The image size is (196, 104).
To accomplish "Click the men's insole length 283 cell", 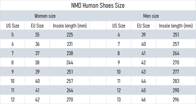I will pyautogui.click(x=176, y=81).
